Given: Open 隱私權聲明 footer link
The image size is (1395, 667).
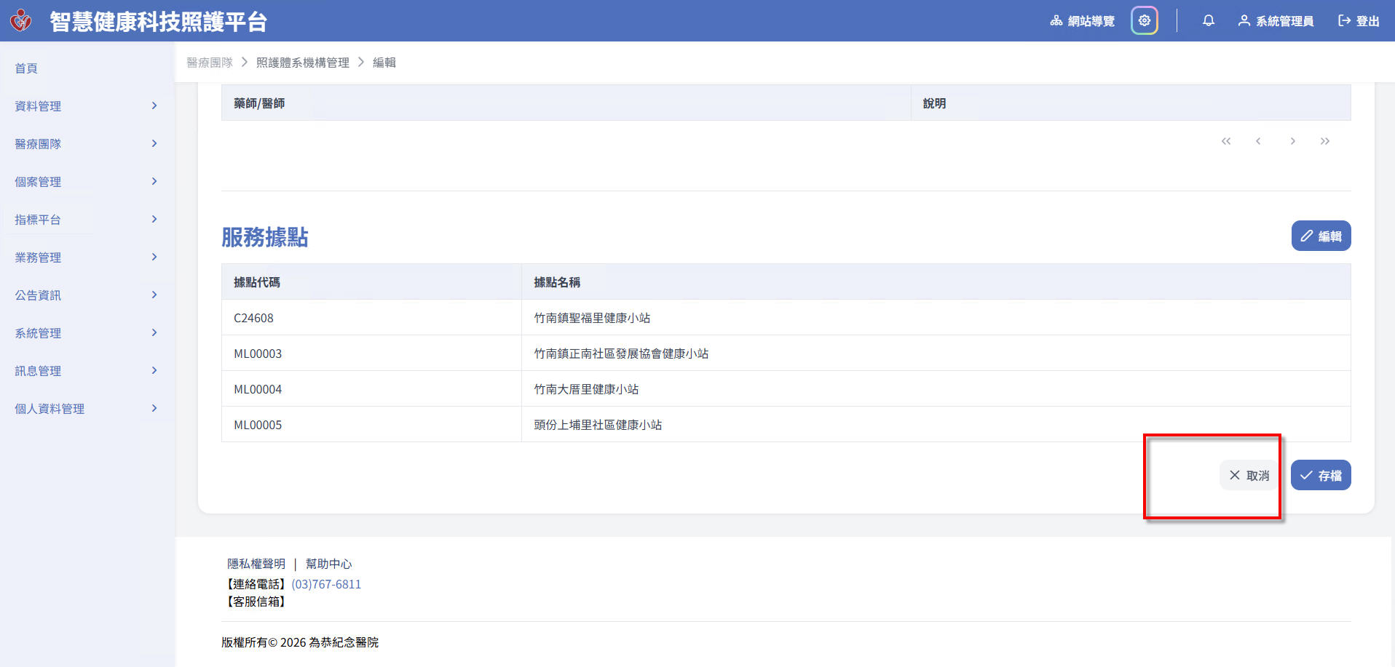Looking at the screenshot, I should (256, 564).
